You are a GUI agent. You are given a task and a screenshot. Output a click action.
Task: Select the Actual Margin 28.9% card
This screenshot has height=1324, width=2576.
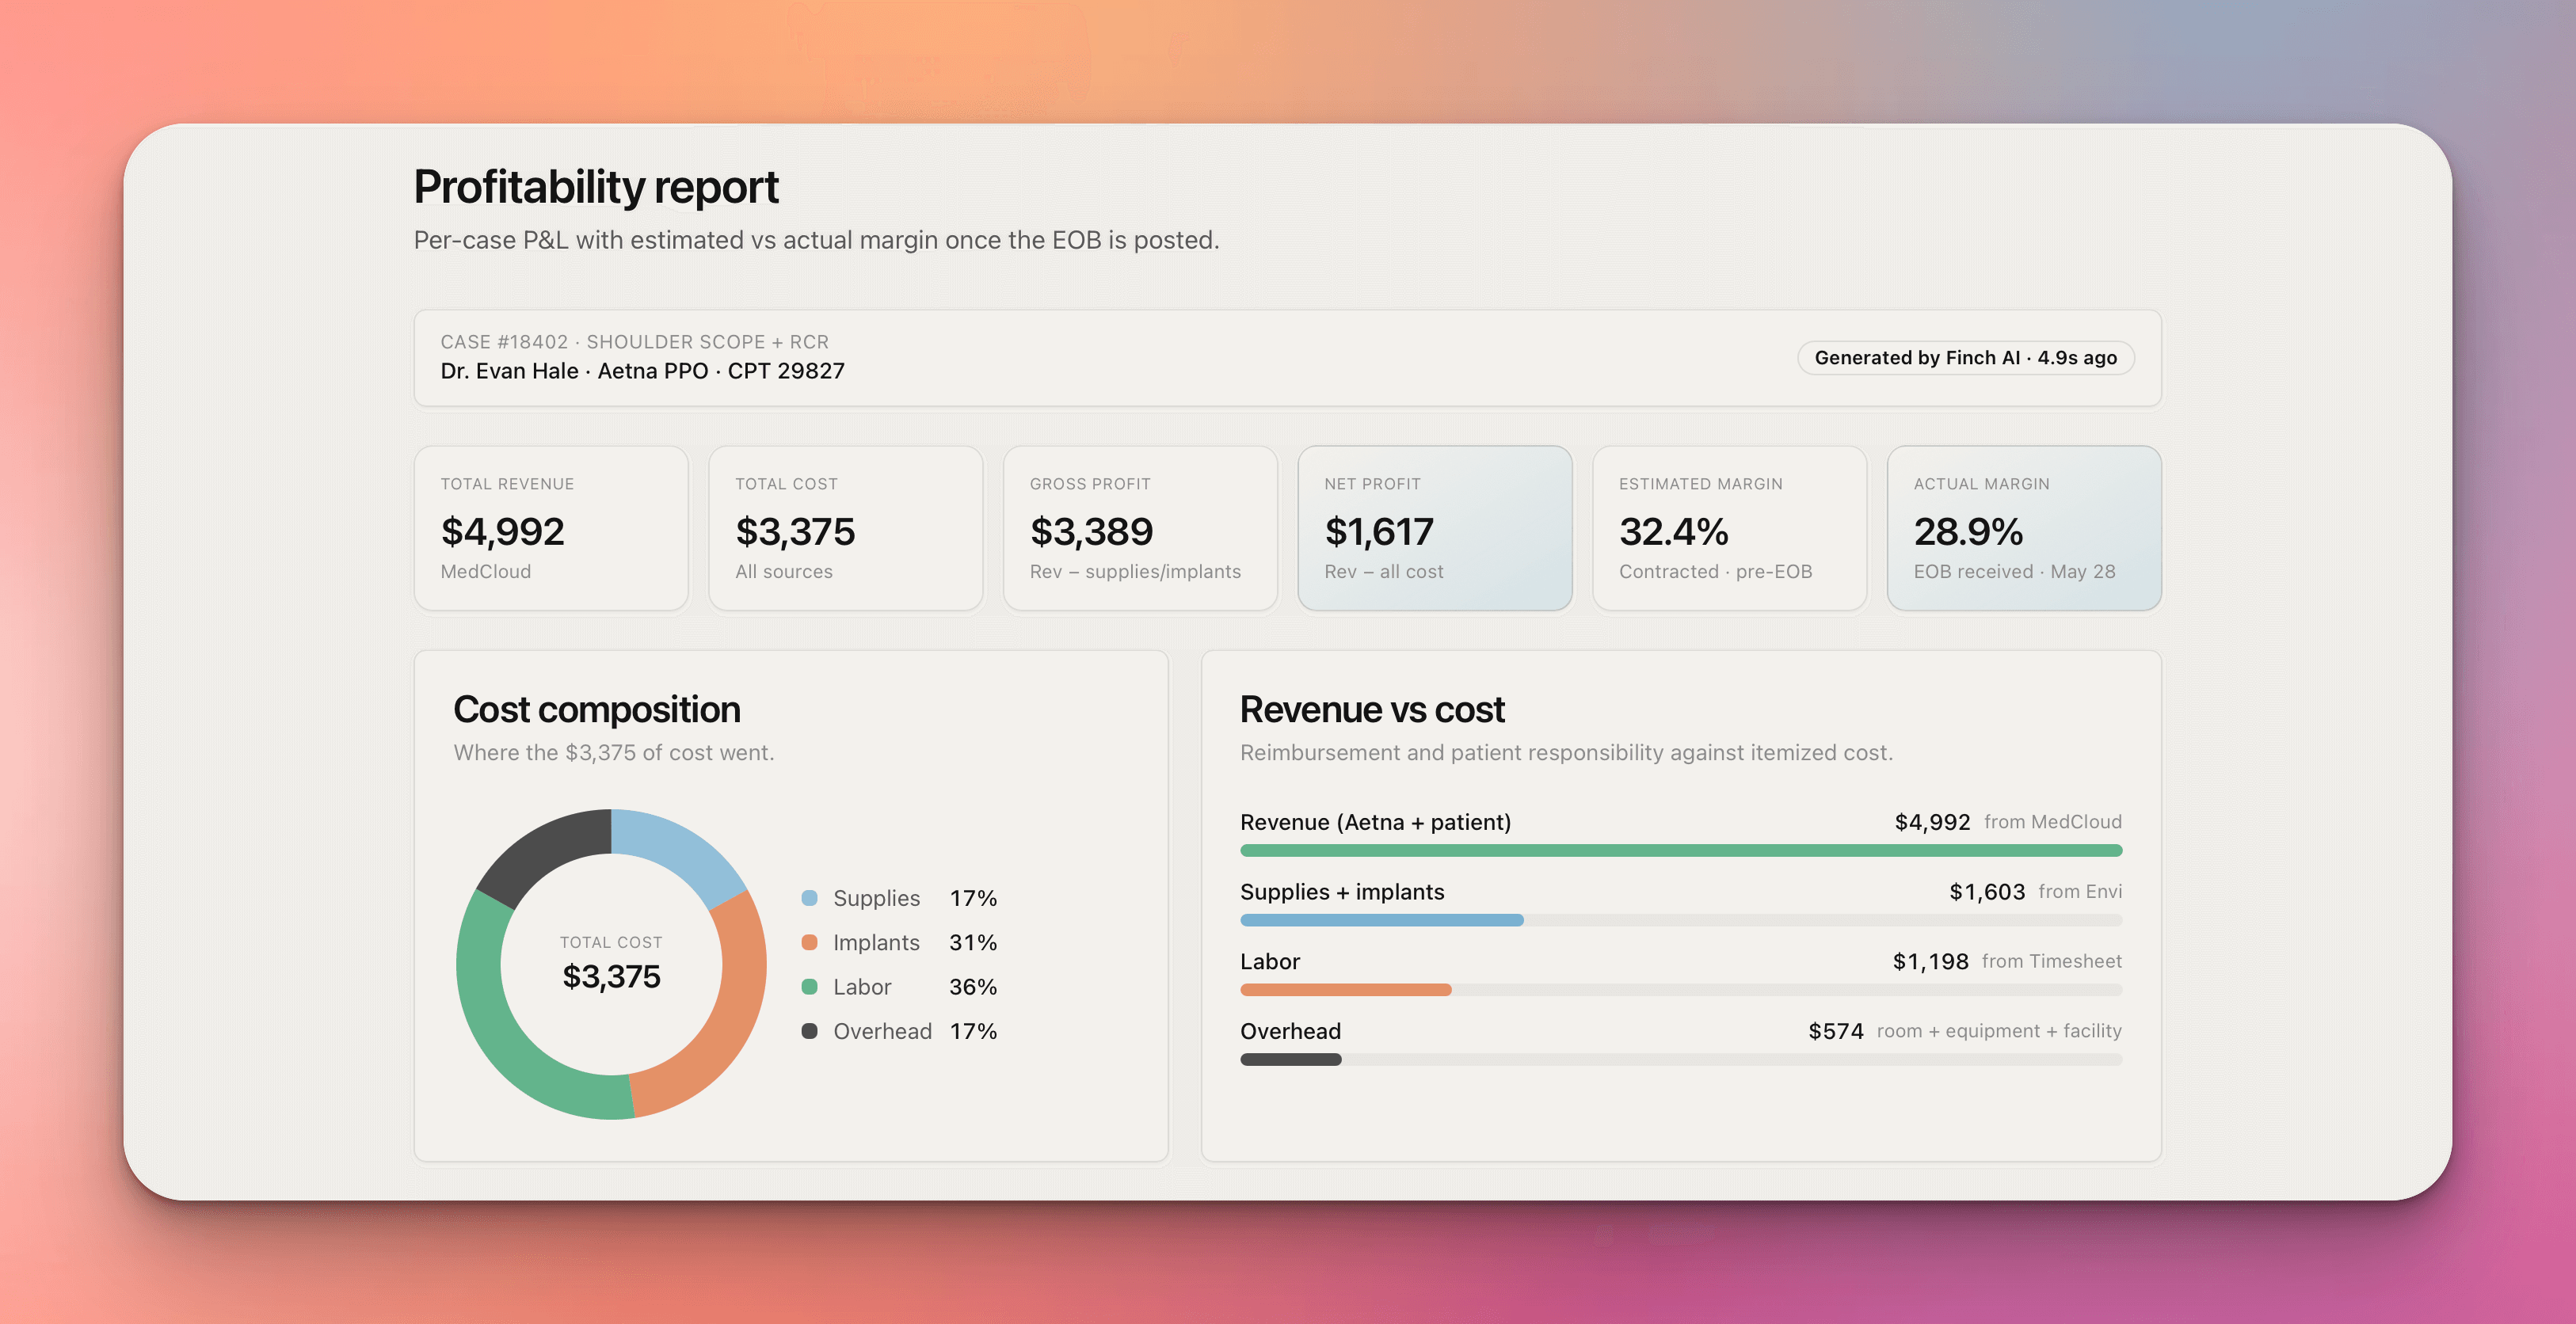pos(2024,528)
